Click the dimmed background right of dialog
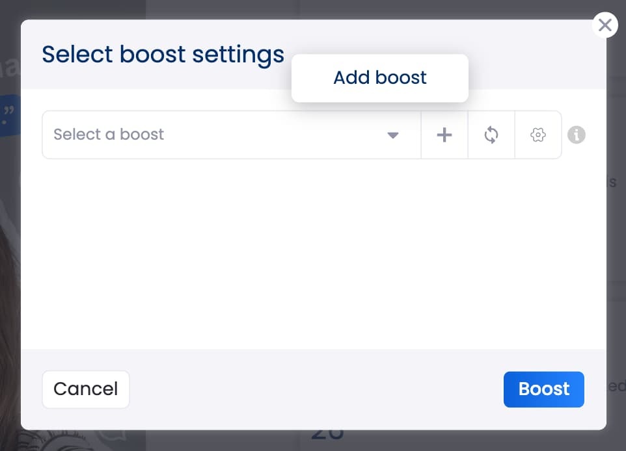The width and height of the screenshot is (626, 451). 616,260
